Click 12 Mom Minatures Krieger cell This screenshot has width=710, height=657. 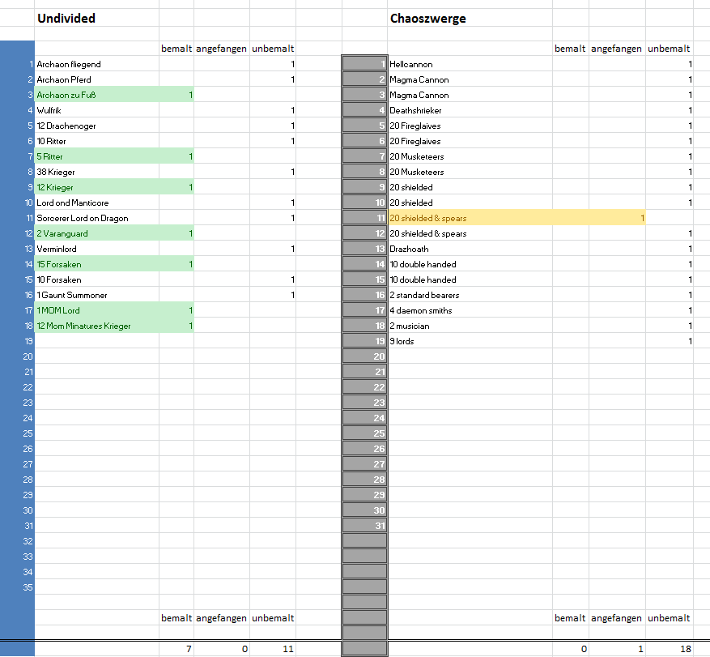point(97,326)
